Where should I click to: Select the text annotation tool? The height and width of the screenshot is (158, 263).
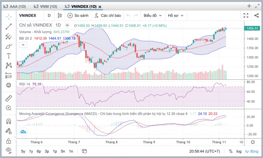9,56
